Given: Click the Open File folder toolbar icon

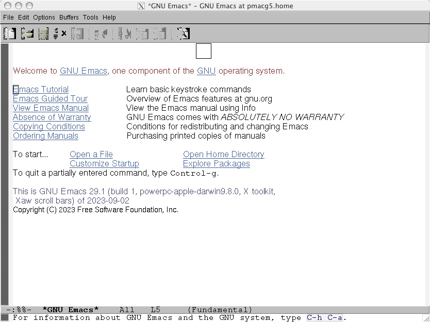Looking at the screenshot, I should (27, 33).
